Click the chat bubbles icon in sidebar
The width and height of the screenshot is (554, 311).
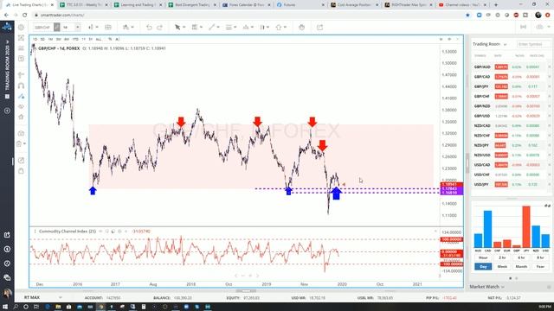[x=7, y=277]
